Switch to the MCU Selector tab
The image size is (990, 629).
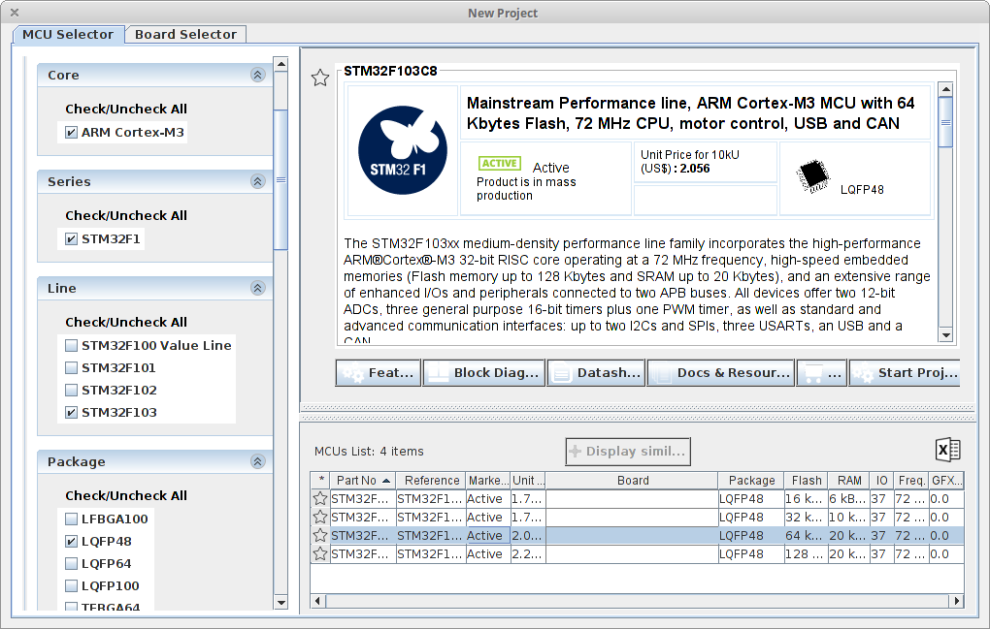click(x=68, y=35)
